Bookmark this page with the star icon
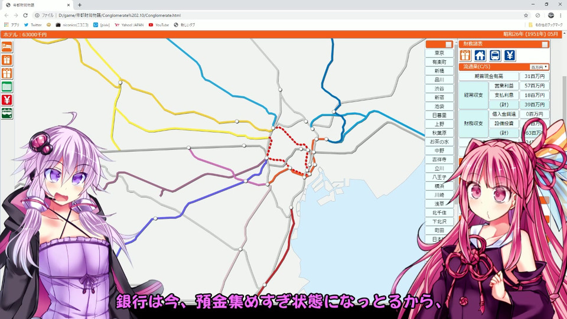This screenshot has width=567, height=319. click(526, 15)
